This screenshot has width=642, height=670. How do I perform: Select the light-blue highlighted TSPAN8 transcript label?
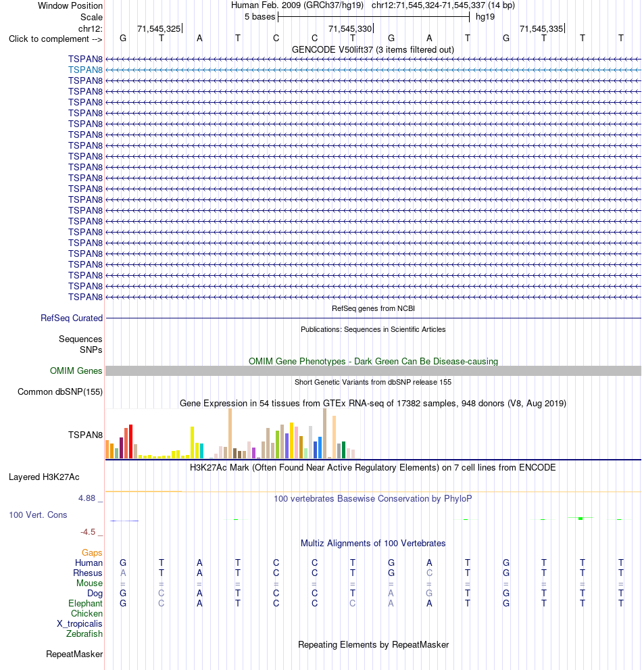coord(85,70)
